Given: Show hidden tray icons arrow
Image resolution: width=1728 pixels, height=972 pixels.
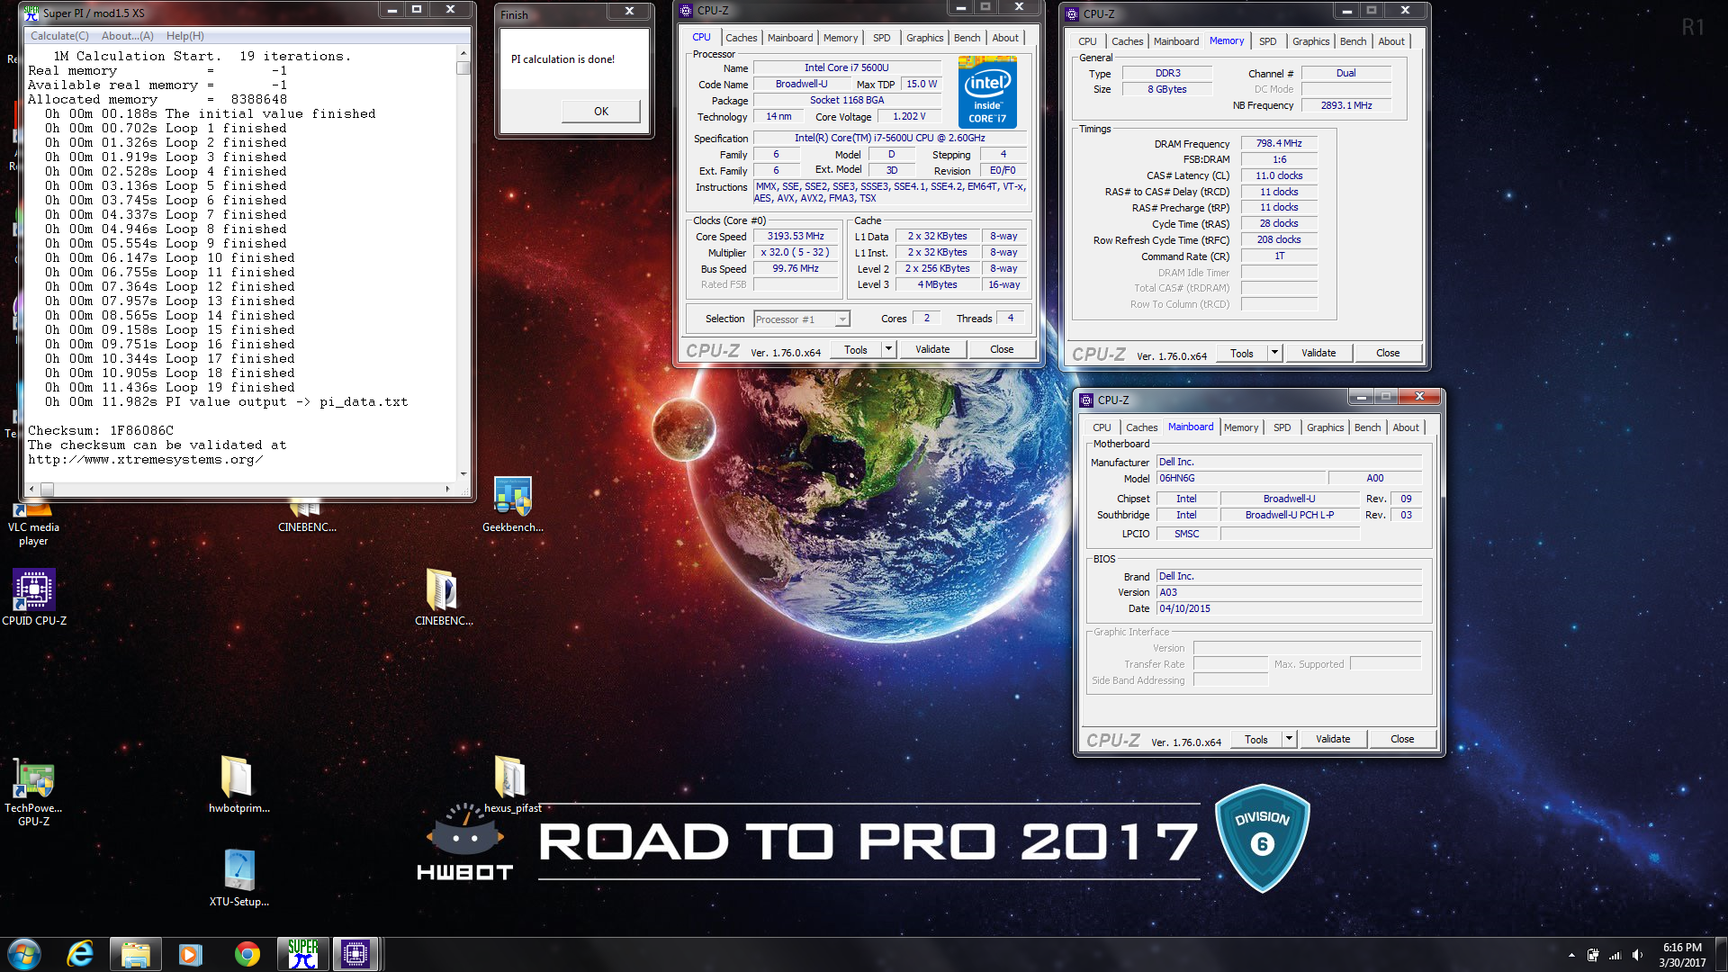Looking at the screenshot, I should point(1571,955).
